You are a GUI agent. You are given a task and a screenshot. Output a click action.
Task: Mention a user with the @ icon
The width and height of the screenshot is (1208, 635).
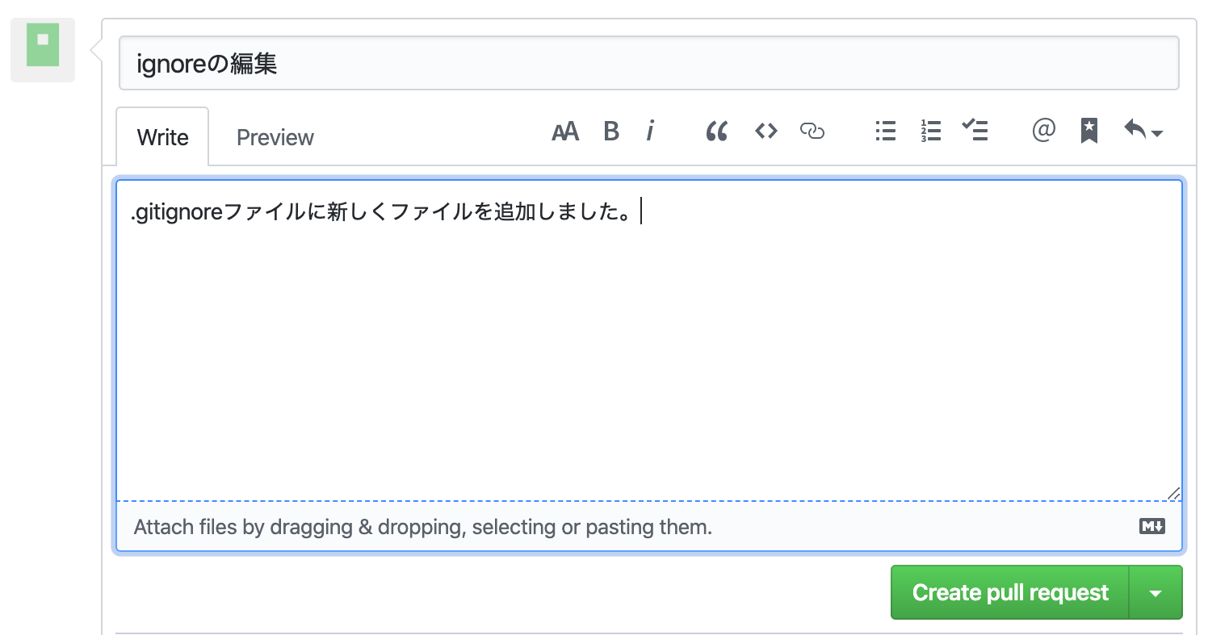(x=1043, y=131)
